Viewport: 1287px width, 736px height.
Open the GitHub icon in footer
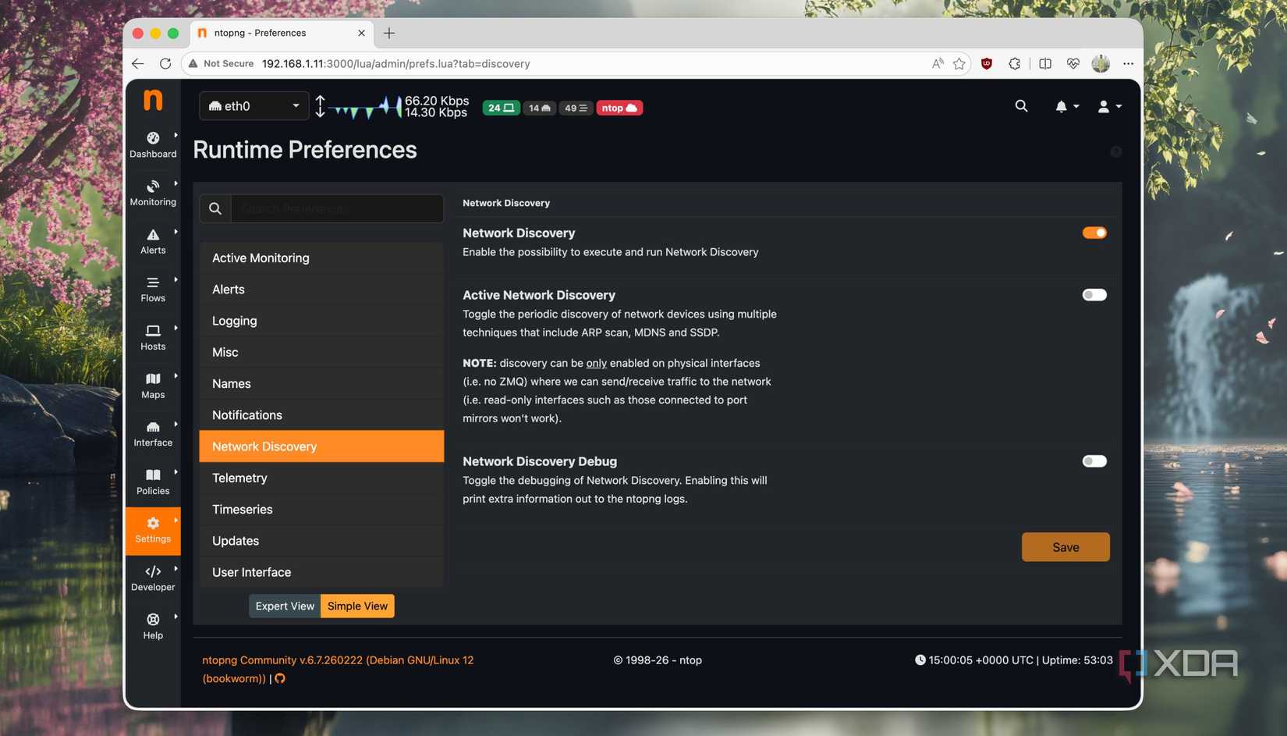click(x=280, y=679)
